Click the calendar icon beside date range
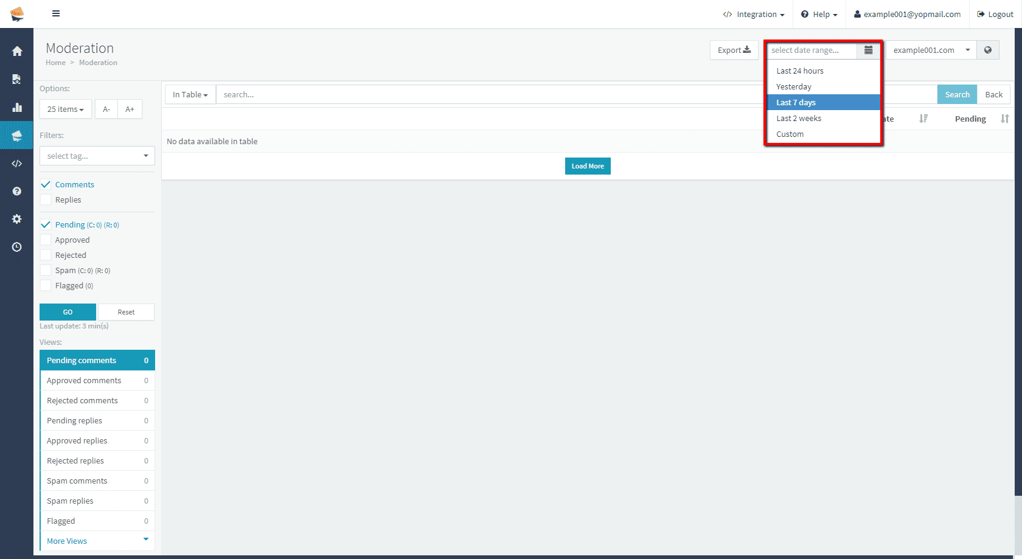The image size is (1022, 559). click(868, 50)
